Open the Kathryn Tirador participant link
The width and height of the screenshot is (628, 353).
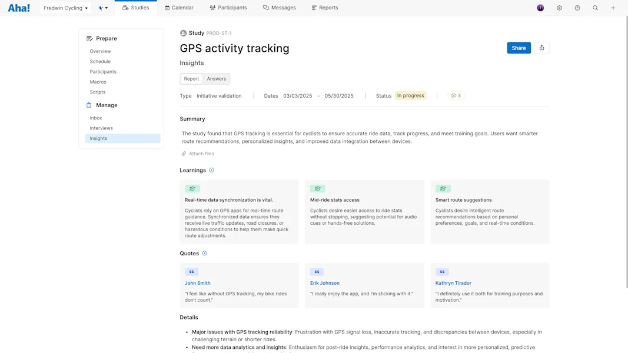point(453,283)
